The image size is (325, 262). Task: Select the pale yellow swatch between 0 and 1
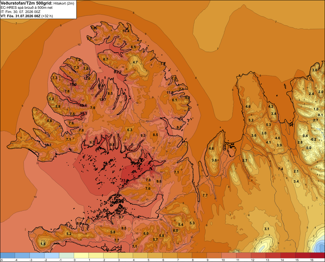[x=81, y=255]
